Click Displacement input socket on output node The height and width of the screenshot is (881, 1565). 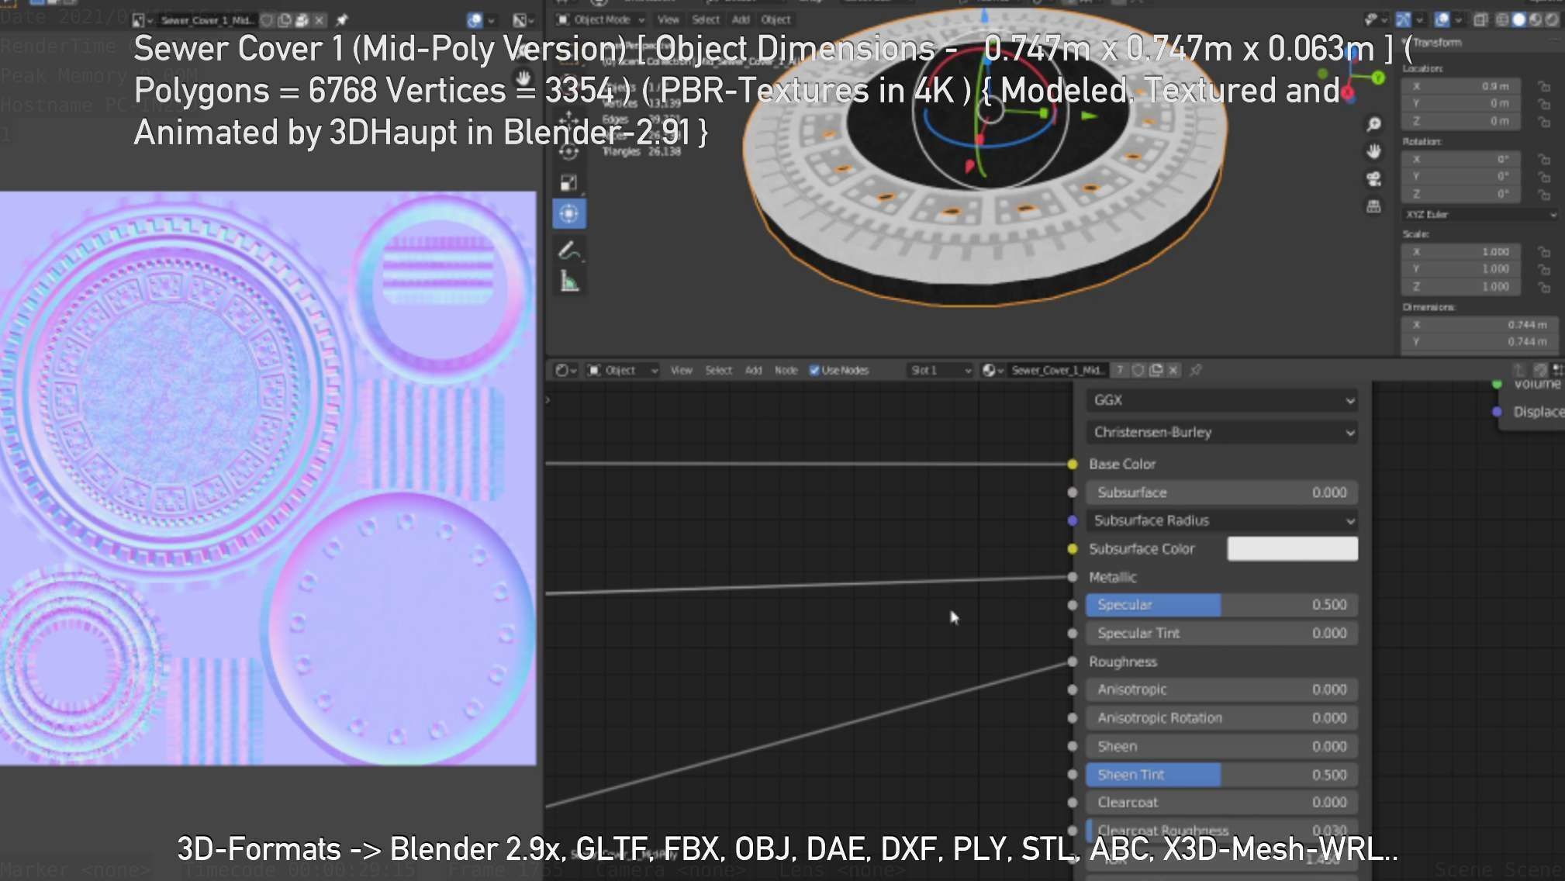[1497, 412]
